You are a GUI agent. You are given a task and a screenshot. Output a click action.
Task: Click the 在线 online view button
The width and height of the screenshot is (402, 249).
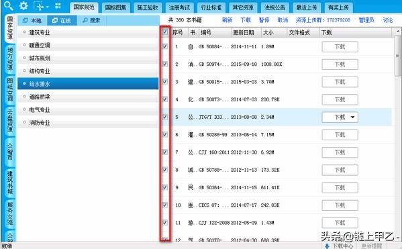[62, 21]
